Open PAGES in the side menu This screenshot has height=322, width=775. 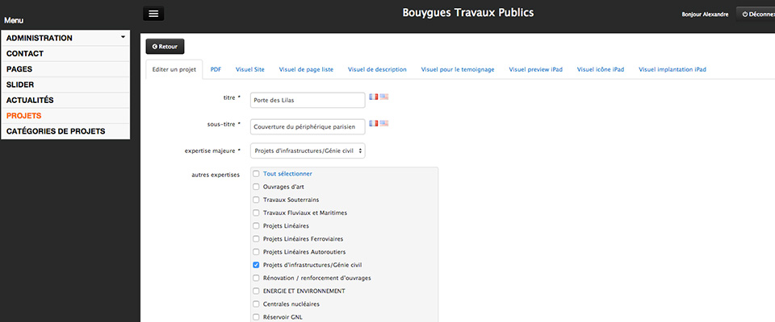[x=65, y=69]
